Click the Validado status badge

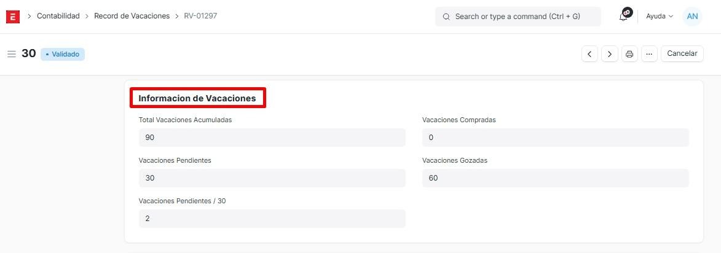(63, 54)
